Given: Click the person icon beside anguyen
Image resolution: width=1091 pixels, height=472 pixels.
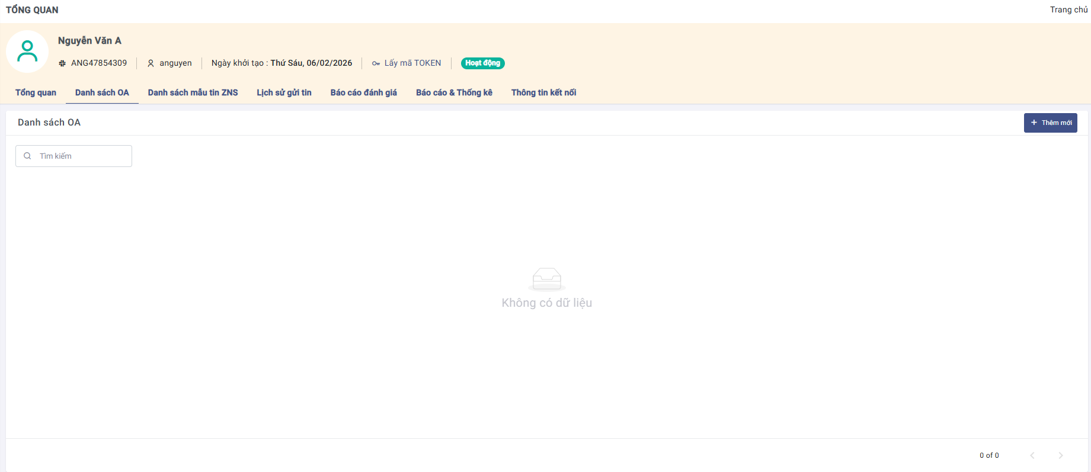Looking at the screenshot, I should (151, 63).
